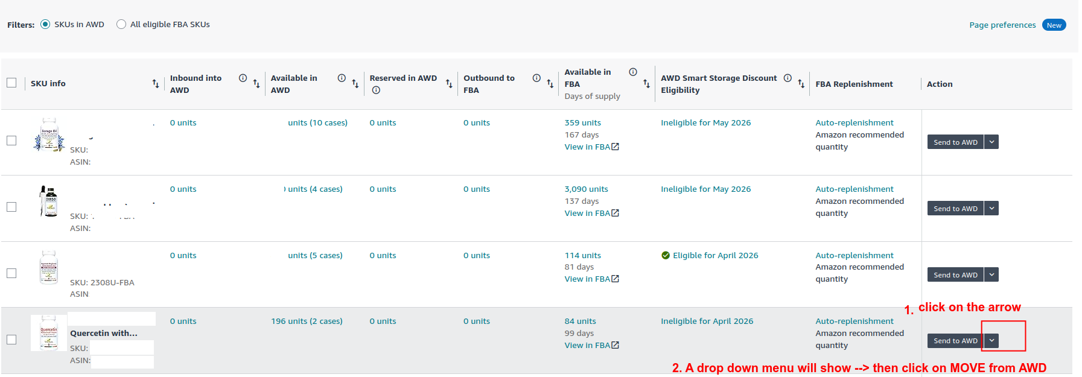Image resolution: width=1082 pixels, height=377 pixels.
Task: Check the box for the Quercetin product row
Action: pyautogui.click(x=11, y=340)
